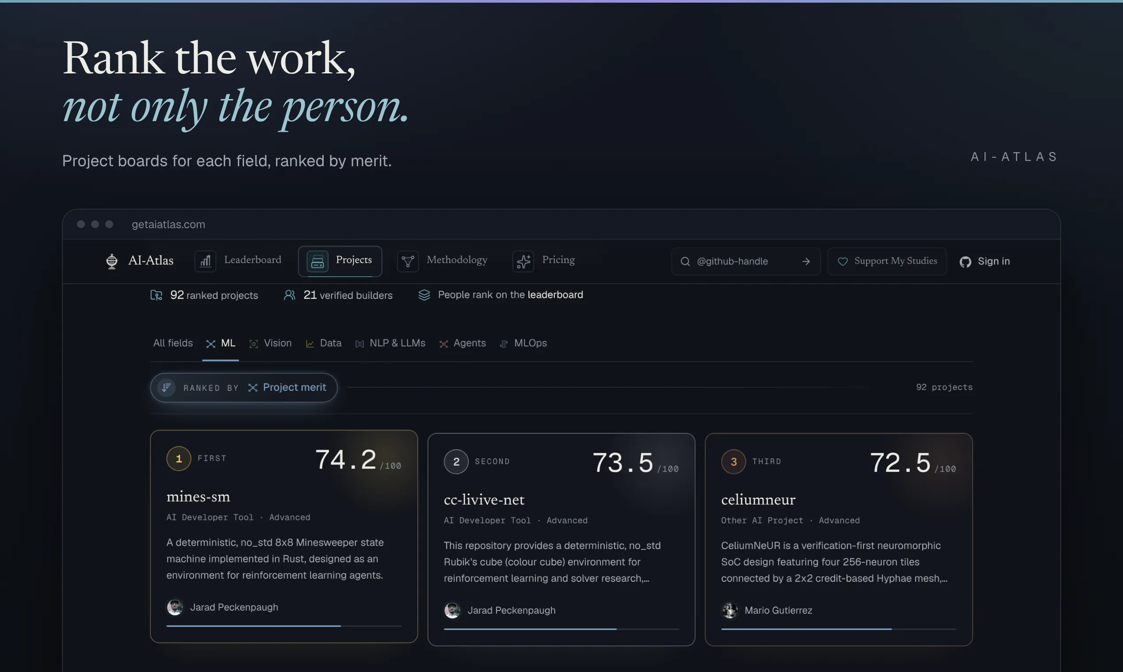Click 'Other AI Project · Advanced' label
The image size is (1123, 672).
pos(790,520)
